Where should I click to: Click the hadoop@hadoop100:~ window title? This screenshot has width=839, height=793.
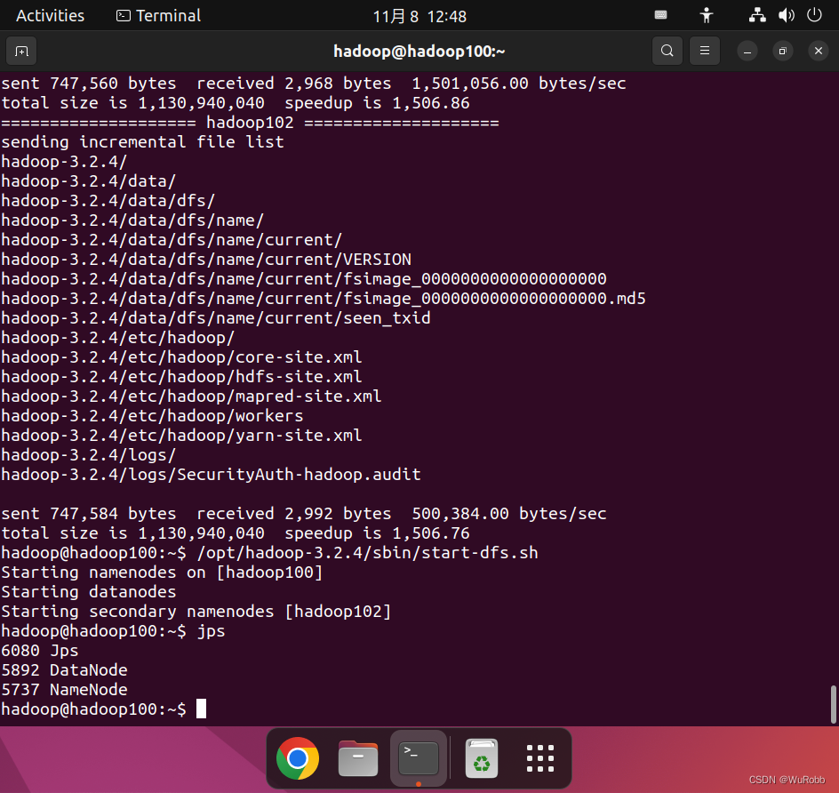click(x=419, y=52)
